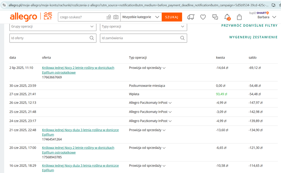Click Podsumowanie miesiąca row text
281x173 pixels.
coord(147,86)
